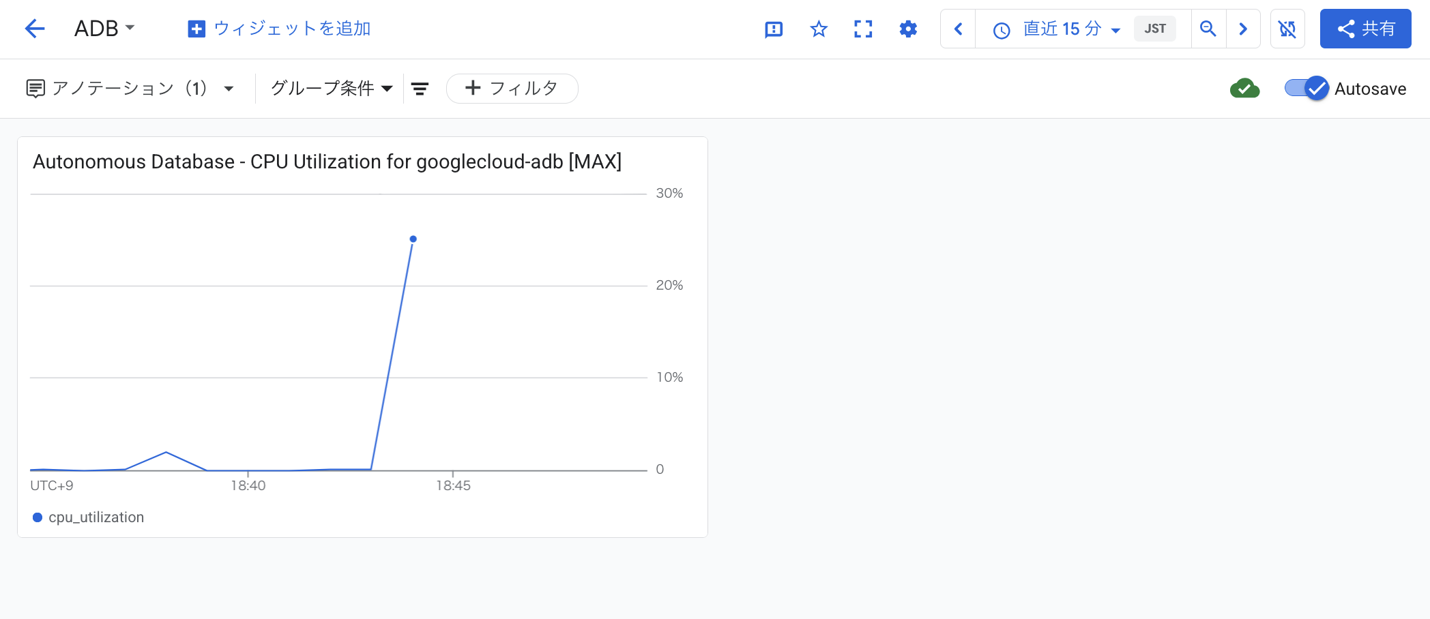Click the 共有 share button
This screenshot has height=619, width=1430.
click(x=1365, y=29)
